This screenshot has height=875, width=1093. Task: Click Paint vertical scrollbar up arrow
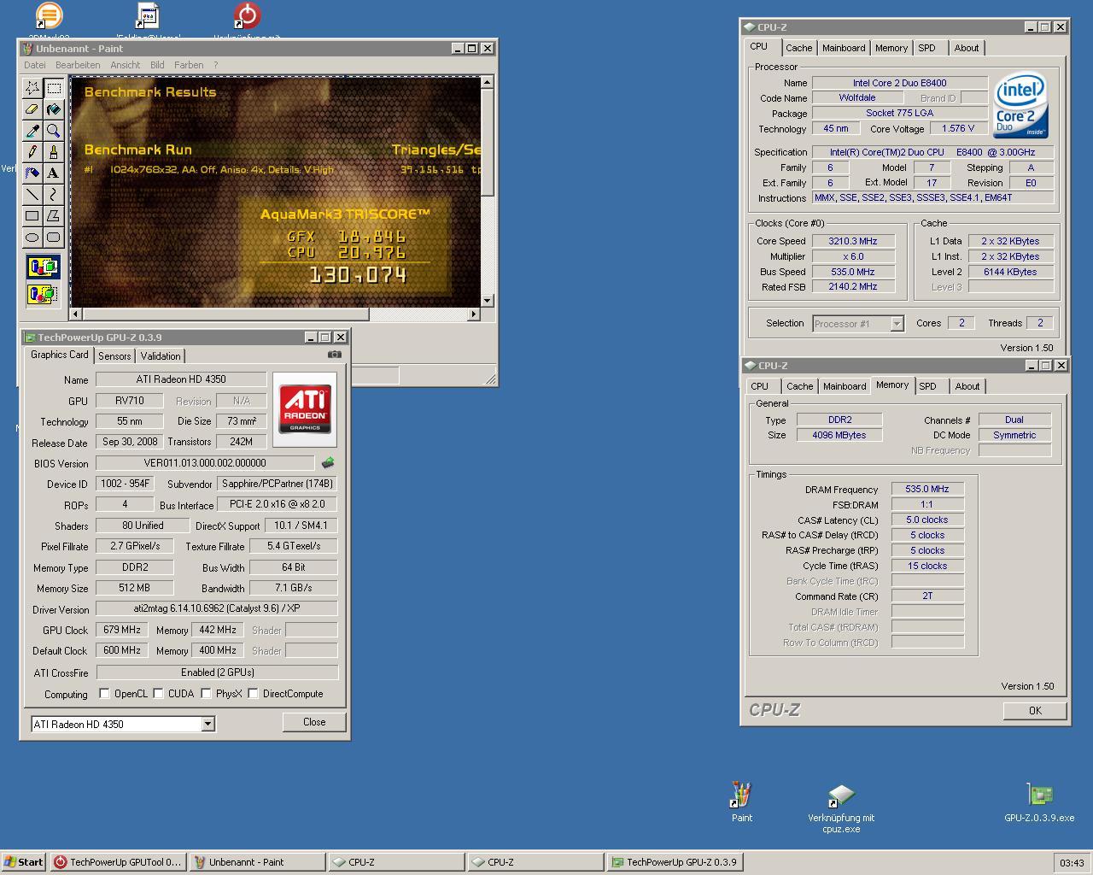(x=487, y=82)
